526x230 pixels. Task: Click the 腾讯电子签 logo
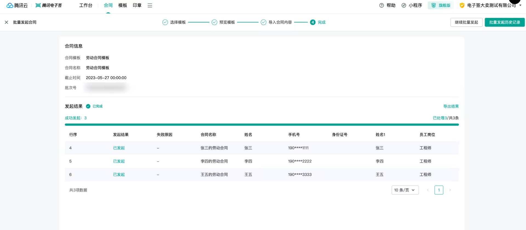[49, 5]
